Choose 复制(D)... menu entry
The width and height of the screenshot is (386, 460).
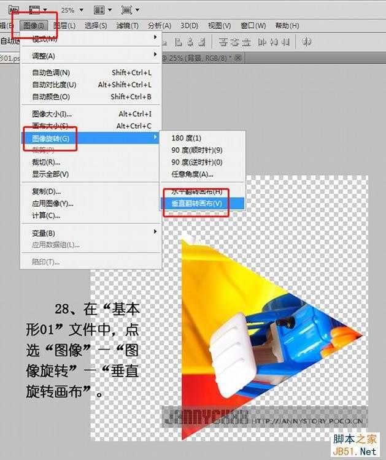(91, 191)
